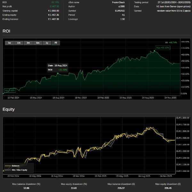Click the FusionStack cBot name
Image resolution: width=192 pixels, height=192 pixels.
pos(118,2)
